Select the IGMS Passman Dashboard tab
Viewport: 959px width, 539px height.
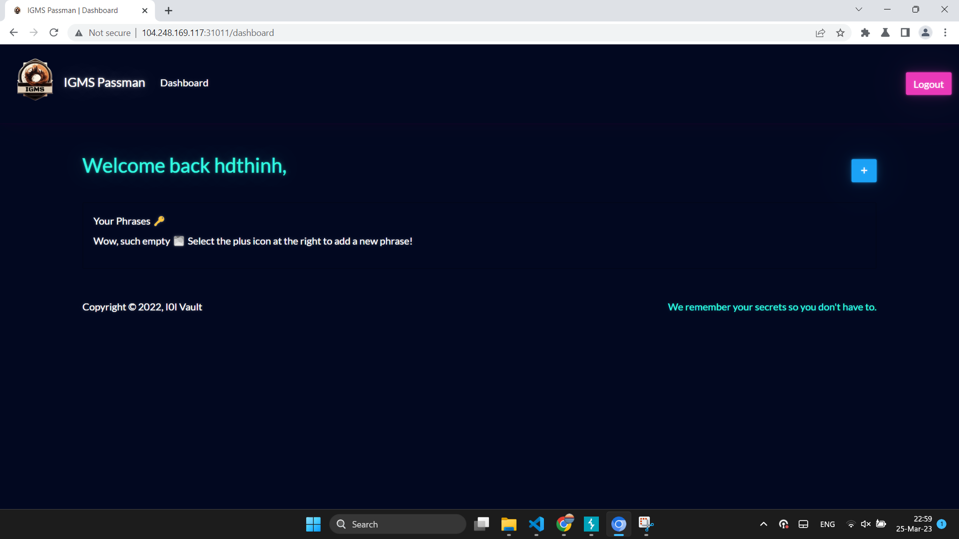coord(72,10)
